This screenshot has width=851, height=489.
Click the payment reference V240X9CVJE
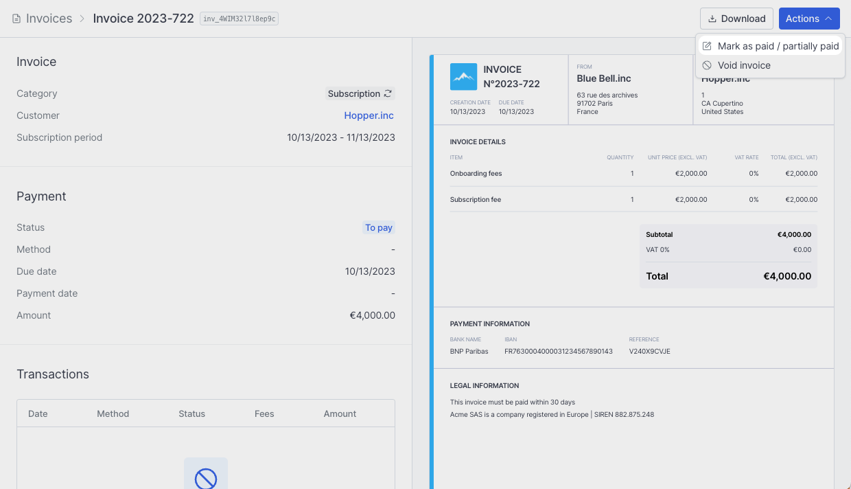(x=649, y=352)
